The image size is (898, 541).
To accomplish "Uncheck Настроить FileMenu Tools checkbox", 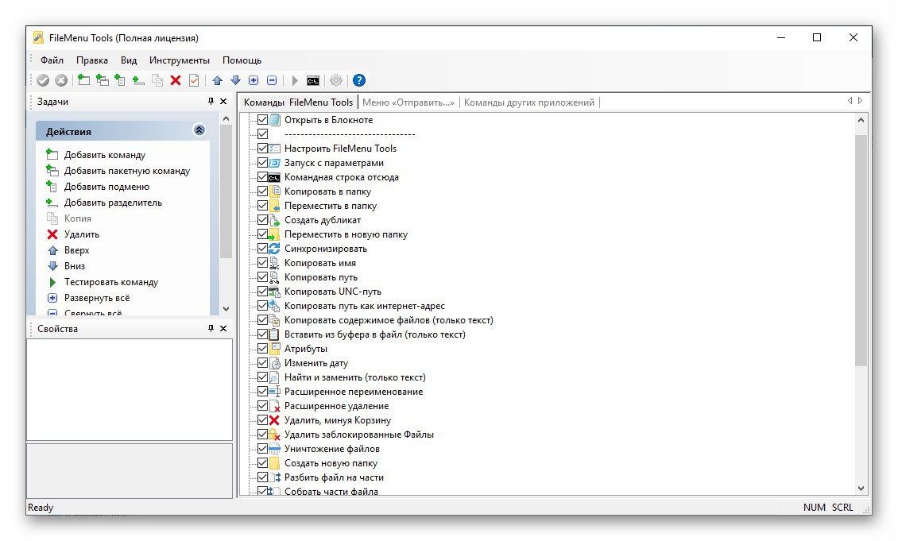I will [x=262, y=149].
